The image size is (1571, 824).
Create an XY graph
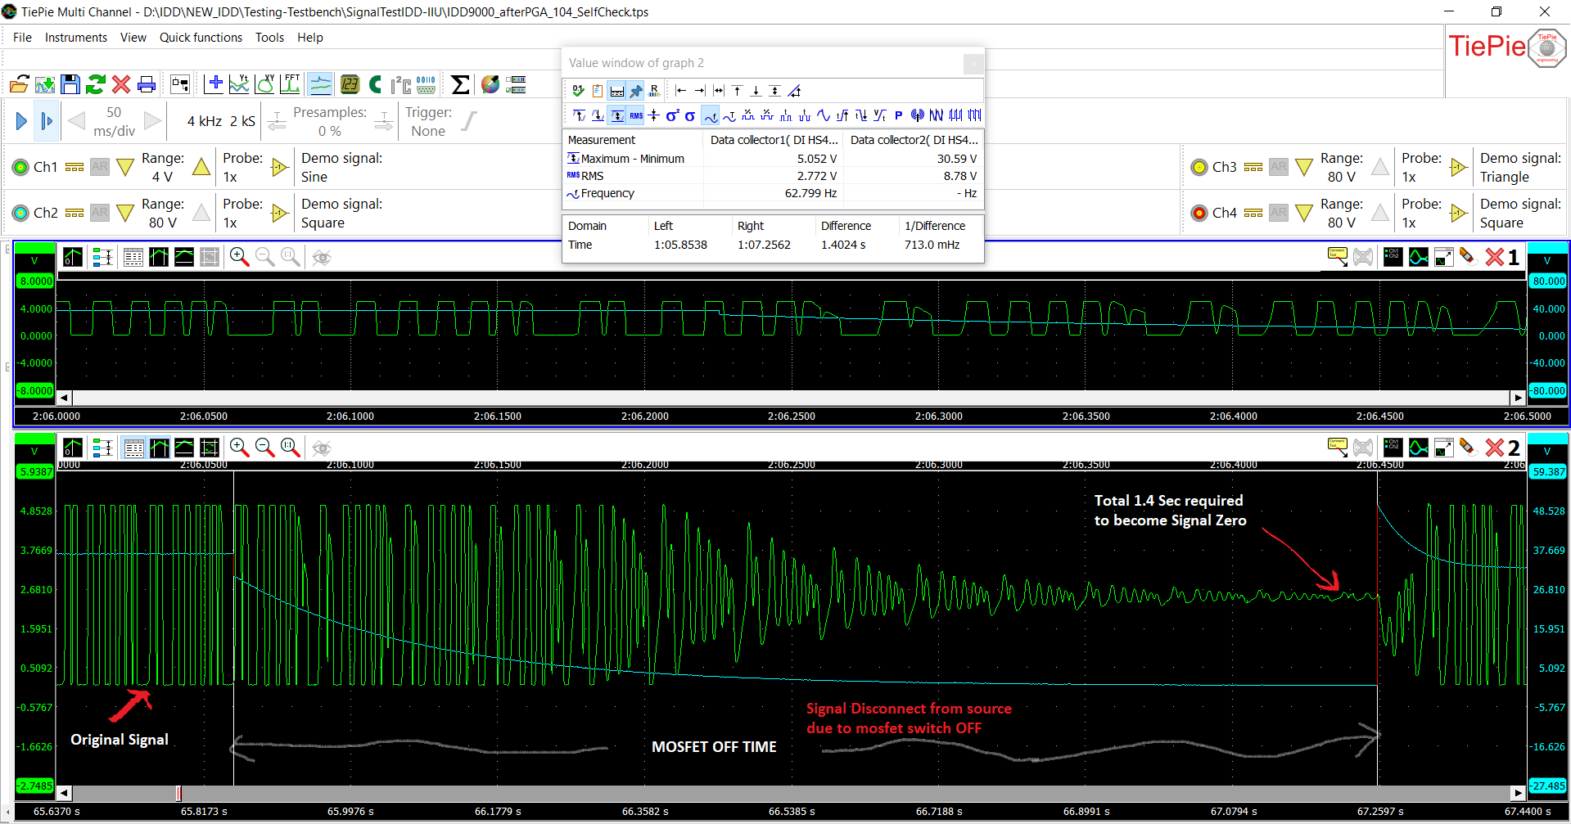click(265, 83)
